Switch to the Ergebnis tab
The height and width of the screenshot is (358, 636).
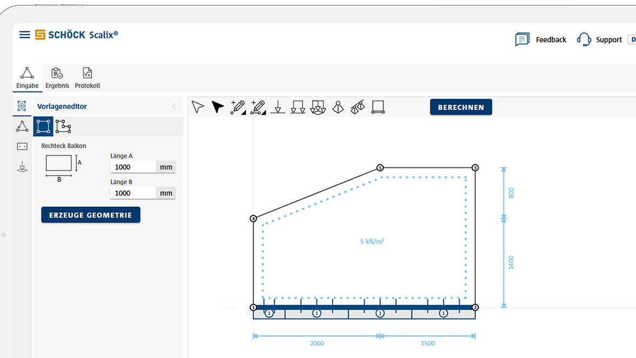click(x=57, y=78)
